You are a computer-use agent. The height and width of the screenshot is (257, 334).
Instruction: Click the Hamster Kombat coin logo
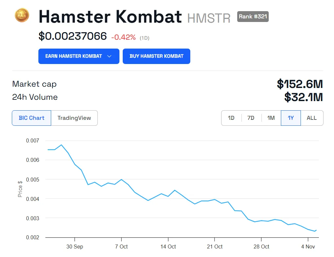point(22,15)
